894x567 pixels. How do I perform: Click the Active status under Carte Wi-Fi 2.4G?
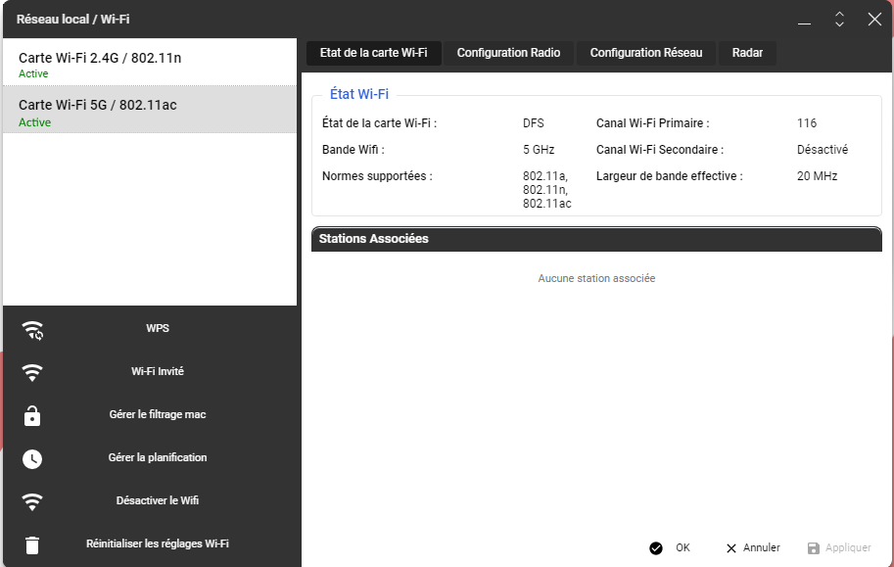[x=33, y=73]
